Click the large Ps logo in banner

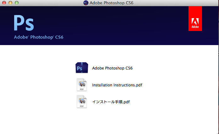[24, 23]
